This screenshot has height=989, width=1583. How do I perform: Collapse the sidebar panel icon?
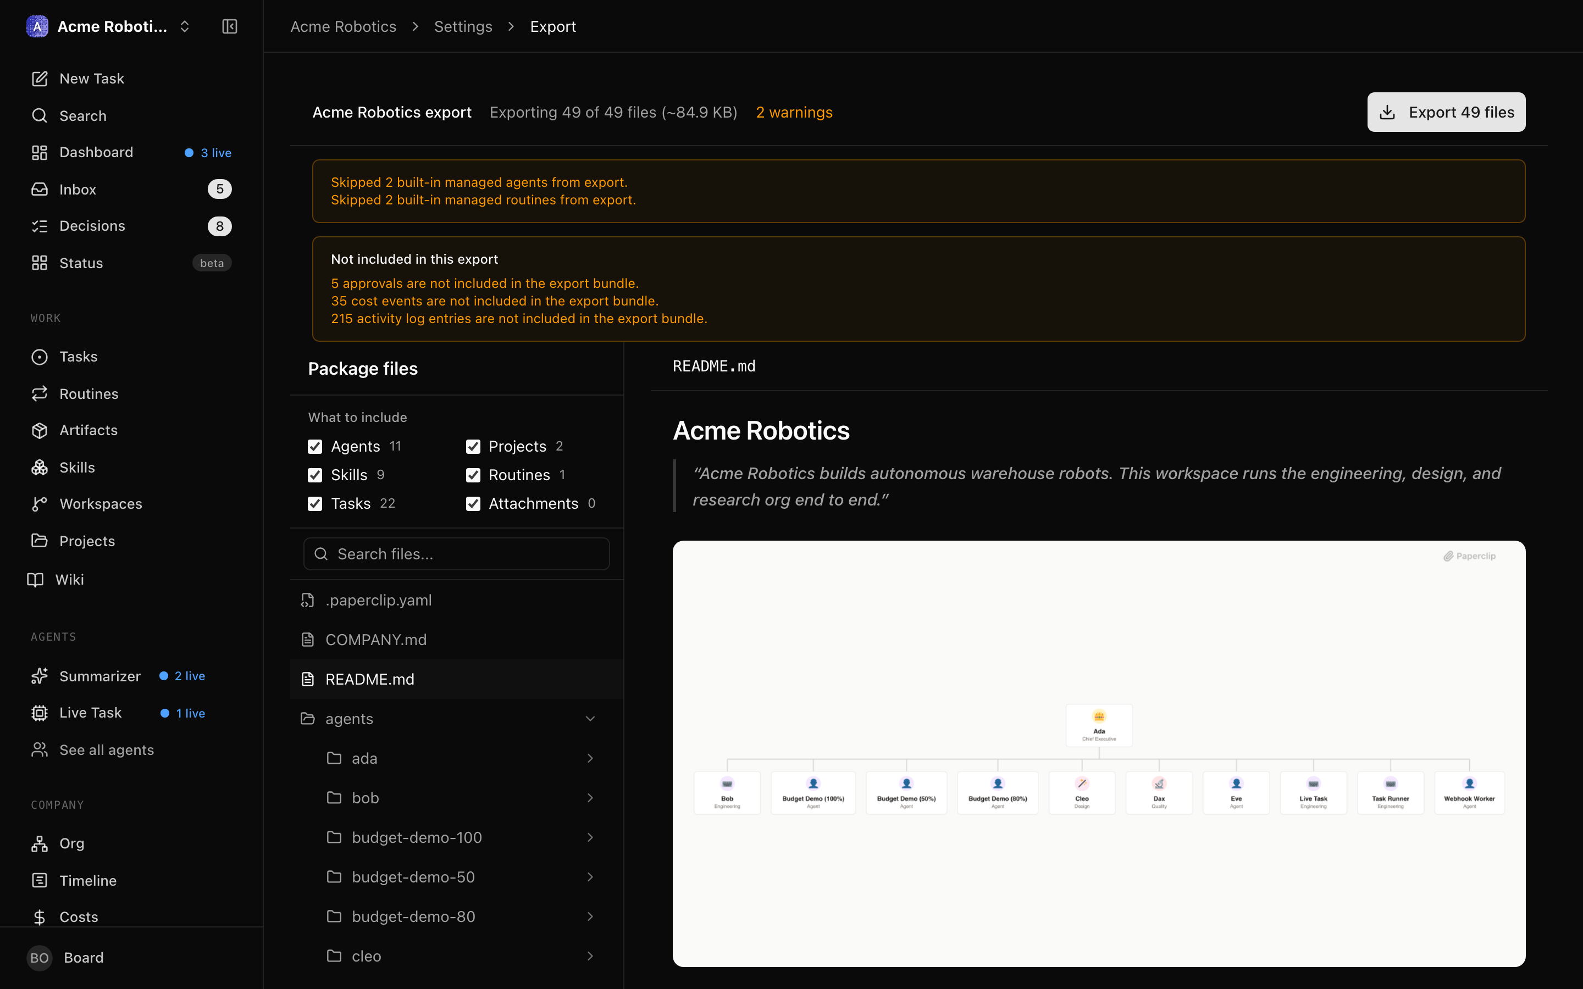(x=230, y=26)
